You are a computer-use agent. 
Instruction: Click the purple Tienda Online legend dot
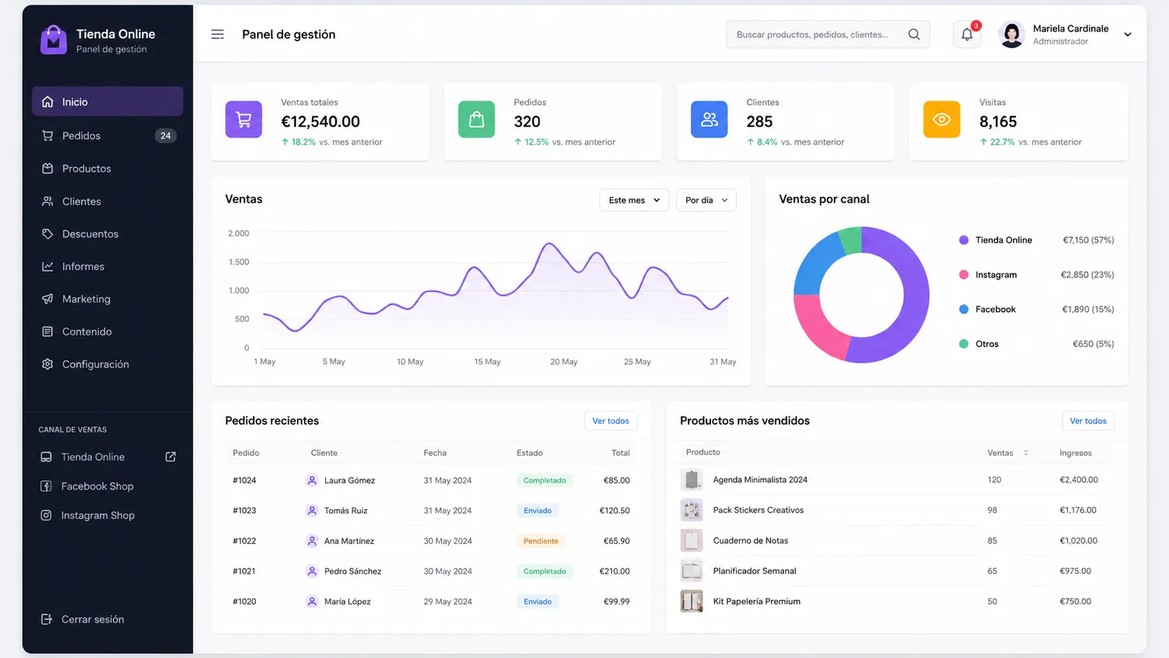click(963, 240)
